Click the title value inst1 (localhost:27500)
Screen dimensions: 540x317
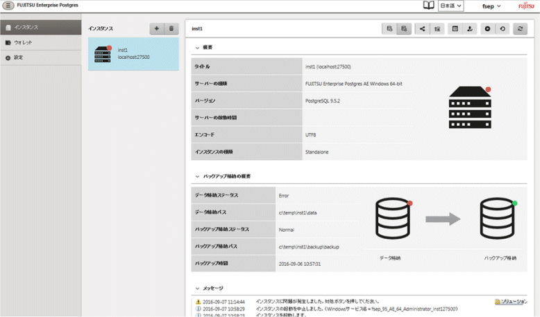pyautogui.click(x=328, y=66)
